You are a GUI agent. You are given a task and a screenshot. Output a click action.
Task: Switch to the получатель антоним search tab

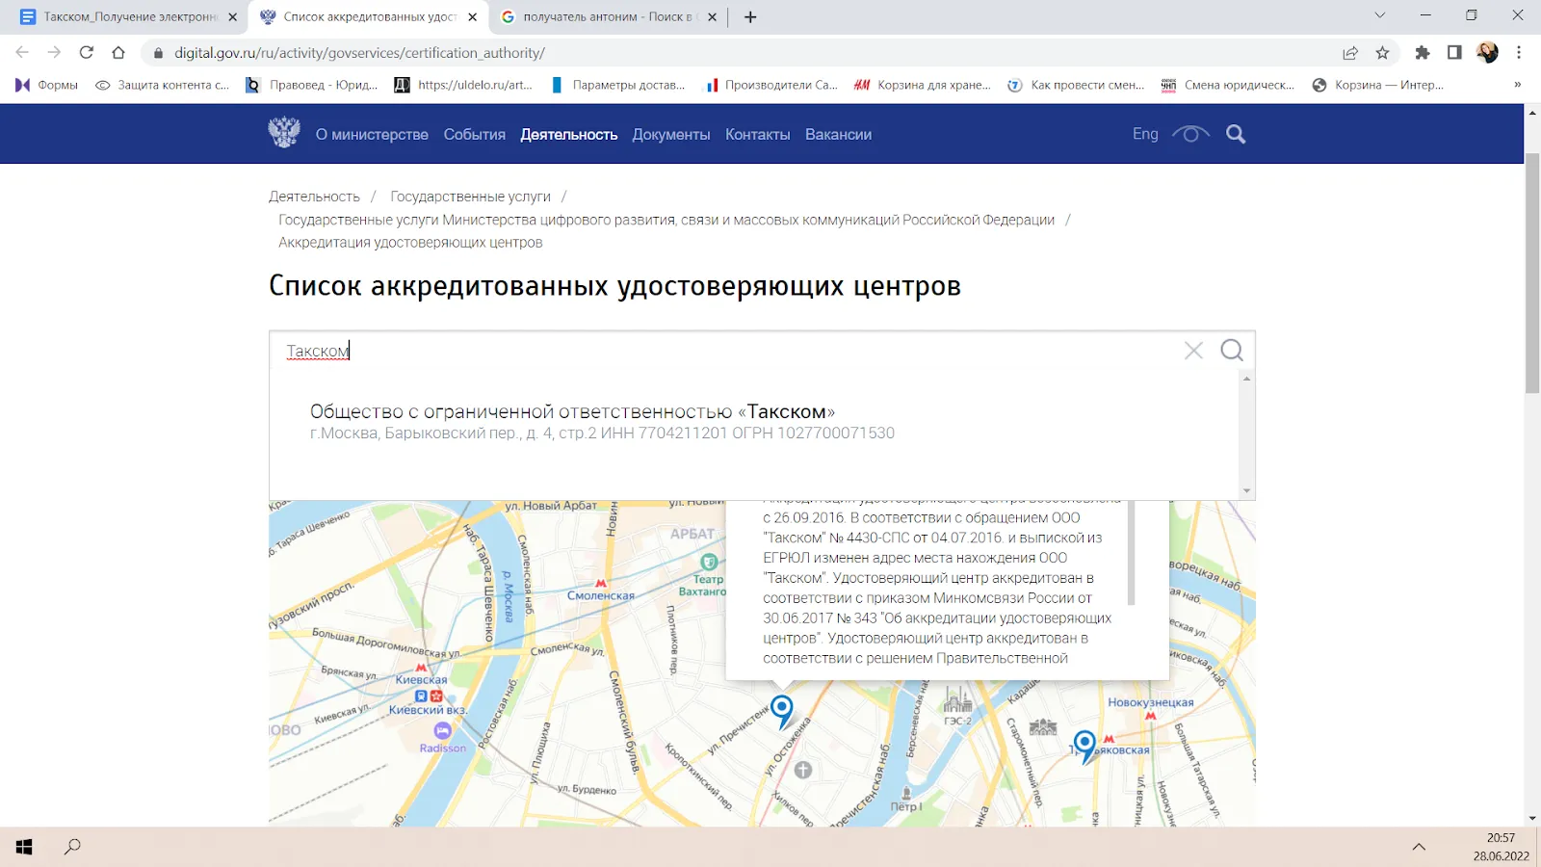point(607,16)
